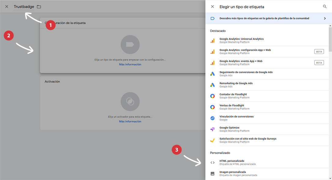The height and width of the screenshot is (180, 332).
Task: Click the Ventas de Floodlight icon
Action: coord(212,107)
